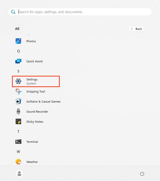Click the 'Sound Recorder' label
The image size is (160, 181).
click(x=37, y=112)
